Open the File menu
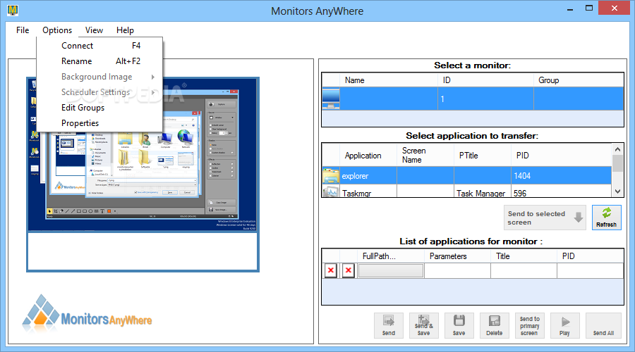Viewport: 635px width, 352px height. coord(23,30)
